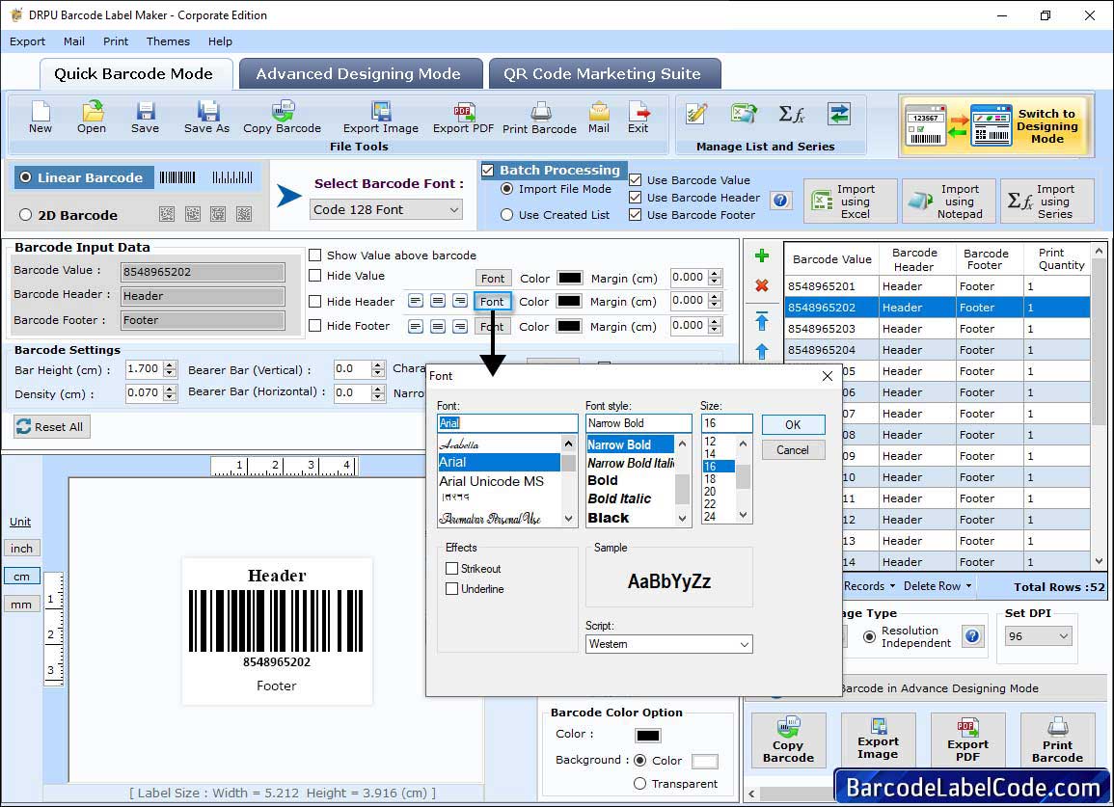
Task: Click Export PDF in File Tools toolbar
Action: 463,118
